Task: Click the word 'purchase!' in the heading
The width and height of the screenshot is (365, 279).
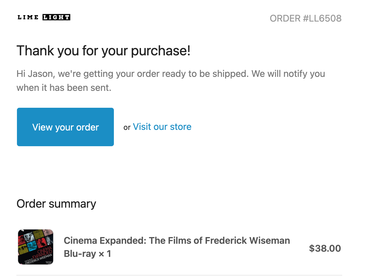Action: pyautogui.click(x=161, y=51)
